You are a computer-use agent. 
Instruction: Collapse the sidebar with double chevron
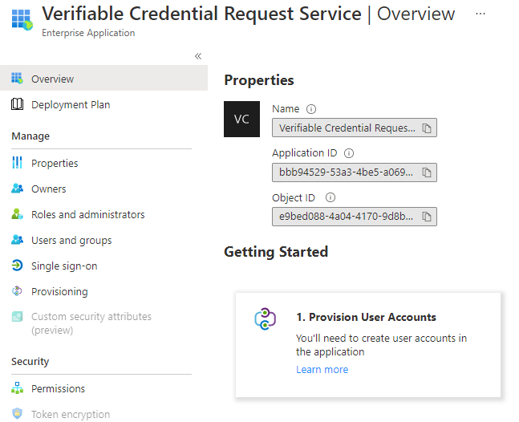click(x=198, y=56)
